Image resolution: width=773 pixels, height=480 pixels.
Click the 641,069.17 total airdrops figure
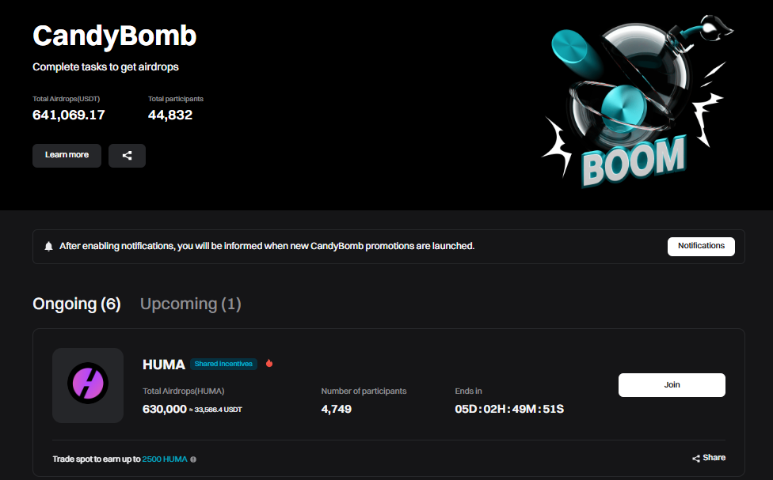pyautogui.click(x=69, y=115)
